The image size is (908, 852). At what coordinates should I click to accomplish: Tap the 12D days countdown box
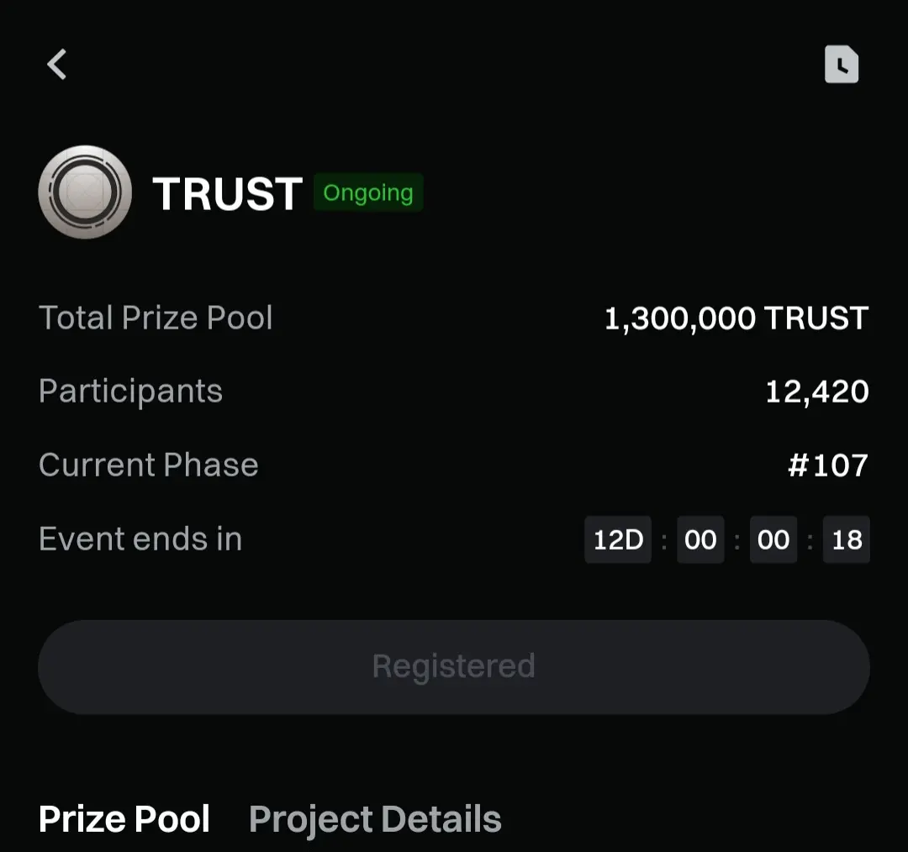618,539
